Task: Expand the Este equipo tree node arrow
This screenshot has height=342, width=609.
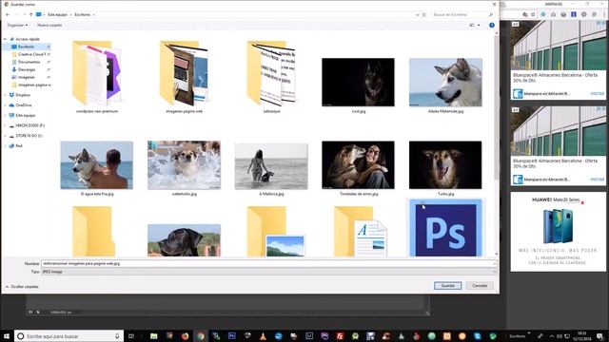Action: pyautogui.click(x=6, y=116)
